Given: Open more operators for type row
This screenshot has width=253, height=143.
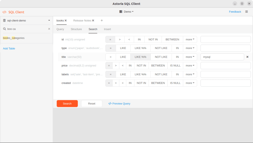Looking at the screenshot, I should (x=190, y=48).
